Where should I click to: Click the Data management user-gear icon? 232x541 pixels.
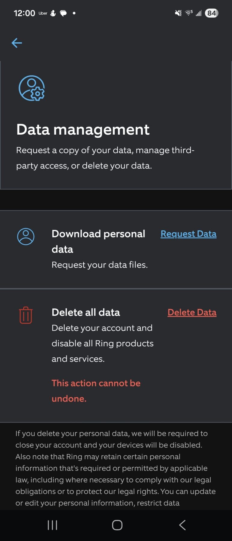[x=32, y=88]
